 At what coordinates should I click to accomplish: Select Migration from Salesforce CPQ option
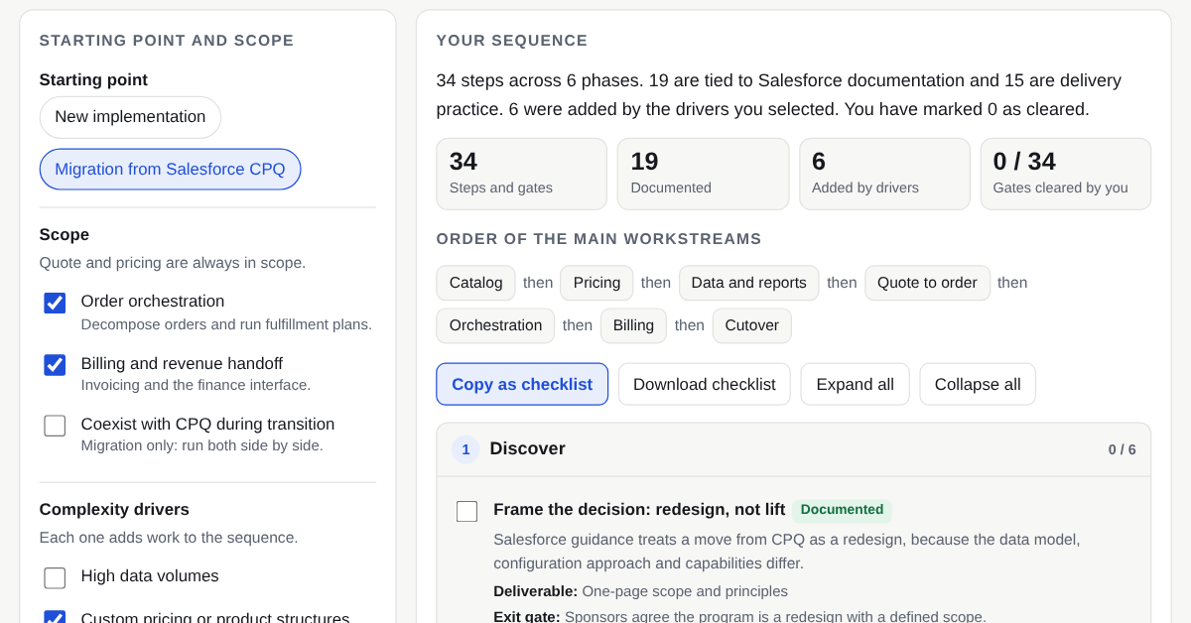tap(170, 169)
